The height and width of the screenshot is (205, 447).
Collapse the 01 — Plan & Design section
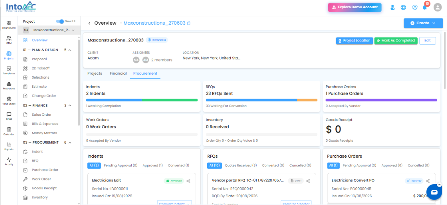coord(70,50)
